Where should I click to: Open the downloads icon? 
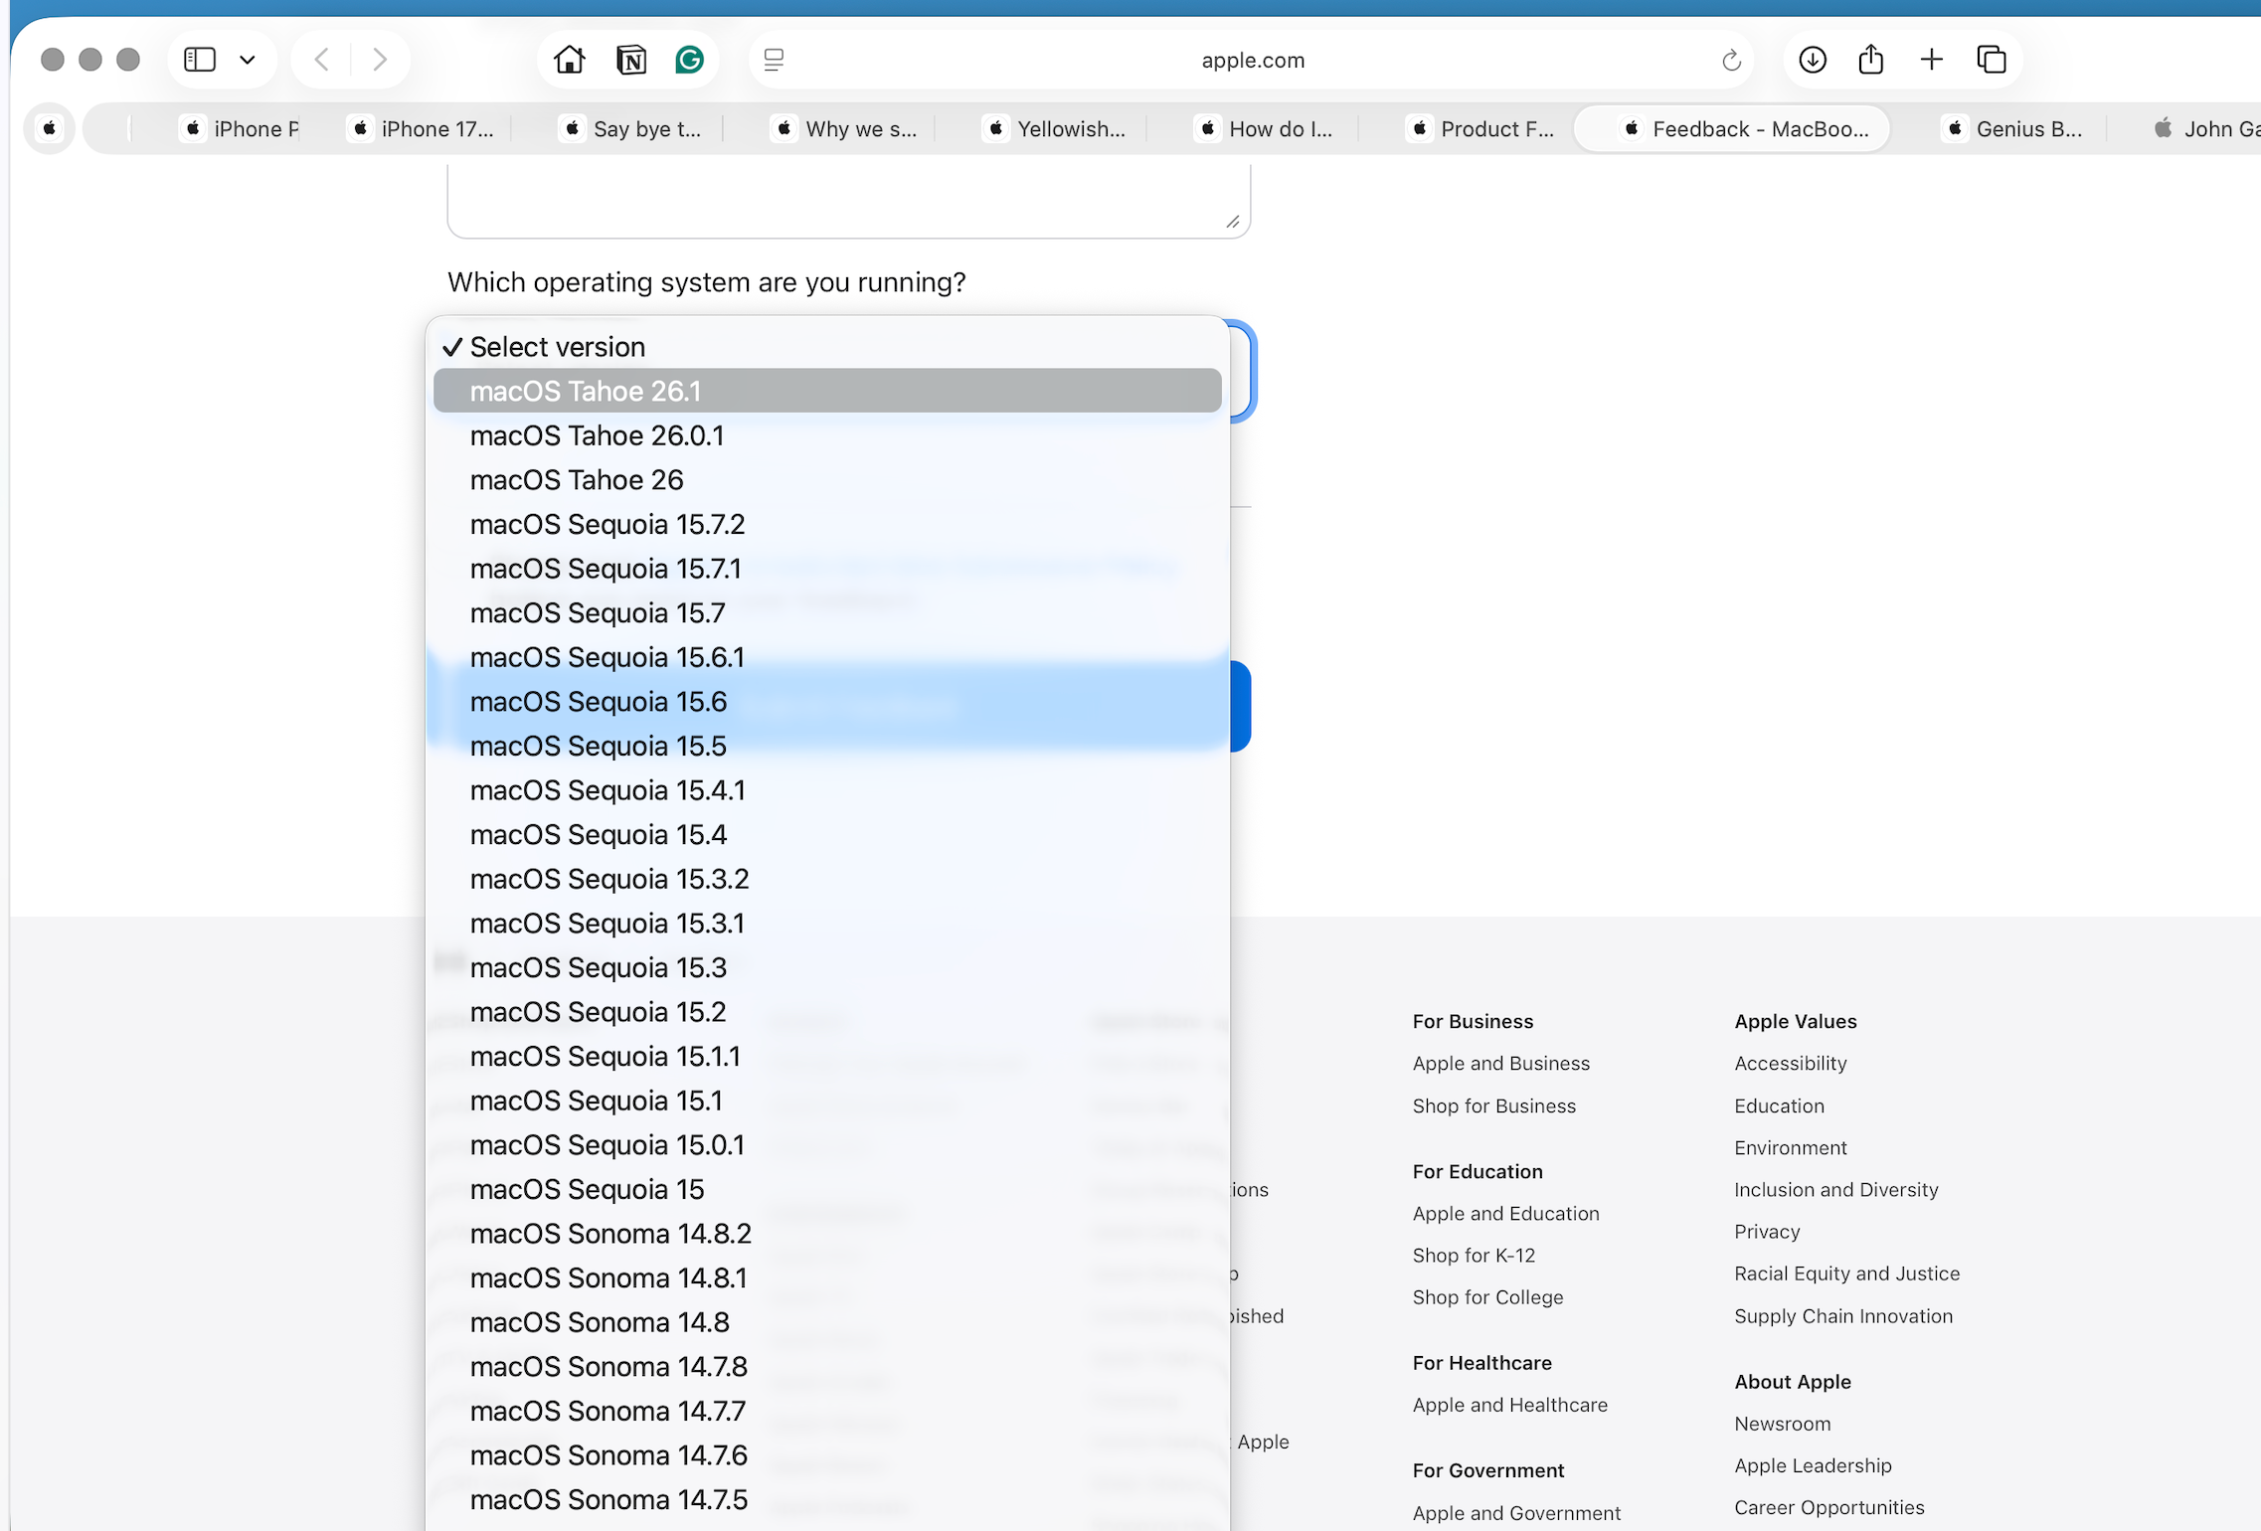tap(1813, 60)
